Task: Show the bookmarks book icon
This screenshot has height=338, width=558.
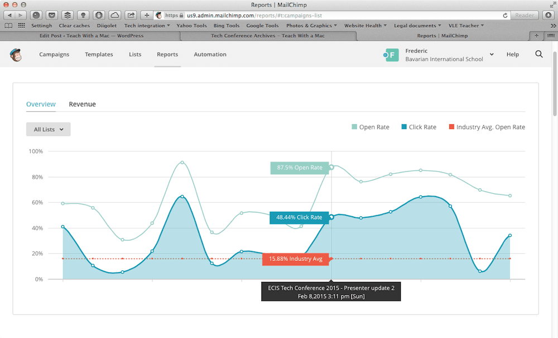Action: point(8,26)
